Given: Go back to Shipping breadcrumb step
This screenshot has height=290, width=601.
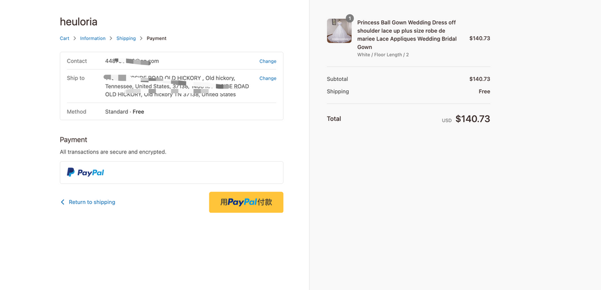Looking at the screenshot, I should point(126,39).
